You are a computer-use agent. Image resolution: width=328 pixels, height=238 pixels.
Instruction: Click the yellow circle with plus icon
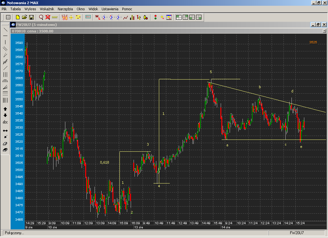point(162,17)
